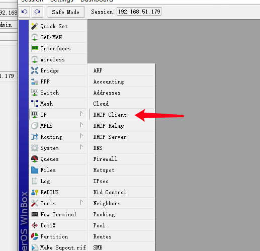Open Bridge icon in sidebar

coord(35,70)
